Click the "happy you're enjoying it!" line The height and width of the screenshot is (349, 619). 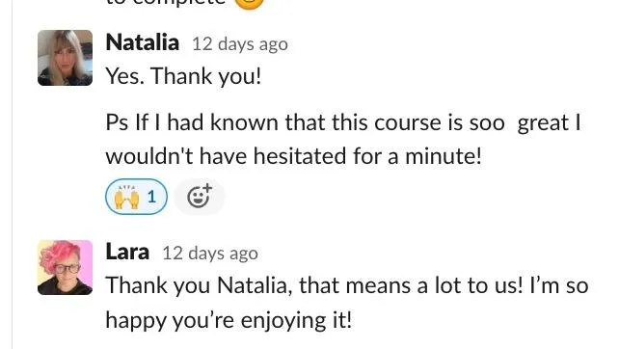pos(229,320)
